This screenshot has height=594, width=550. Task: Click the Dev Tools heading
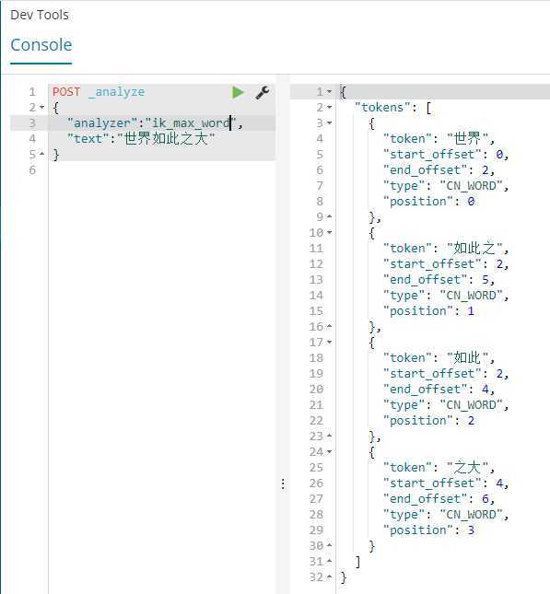[40, 15]
